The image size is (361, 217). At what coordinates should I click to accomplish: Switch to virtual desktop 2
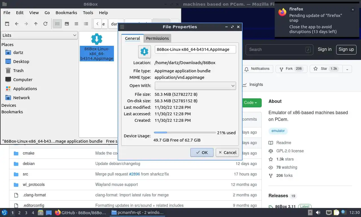point(19,212)
